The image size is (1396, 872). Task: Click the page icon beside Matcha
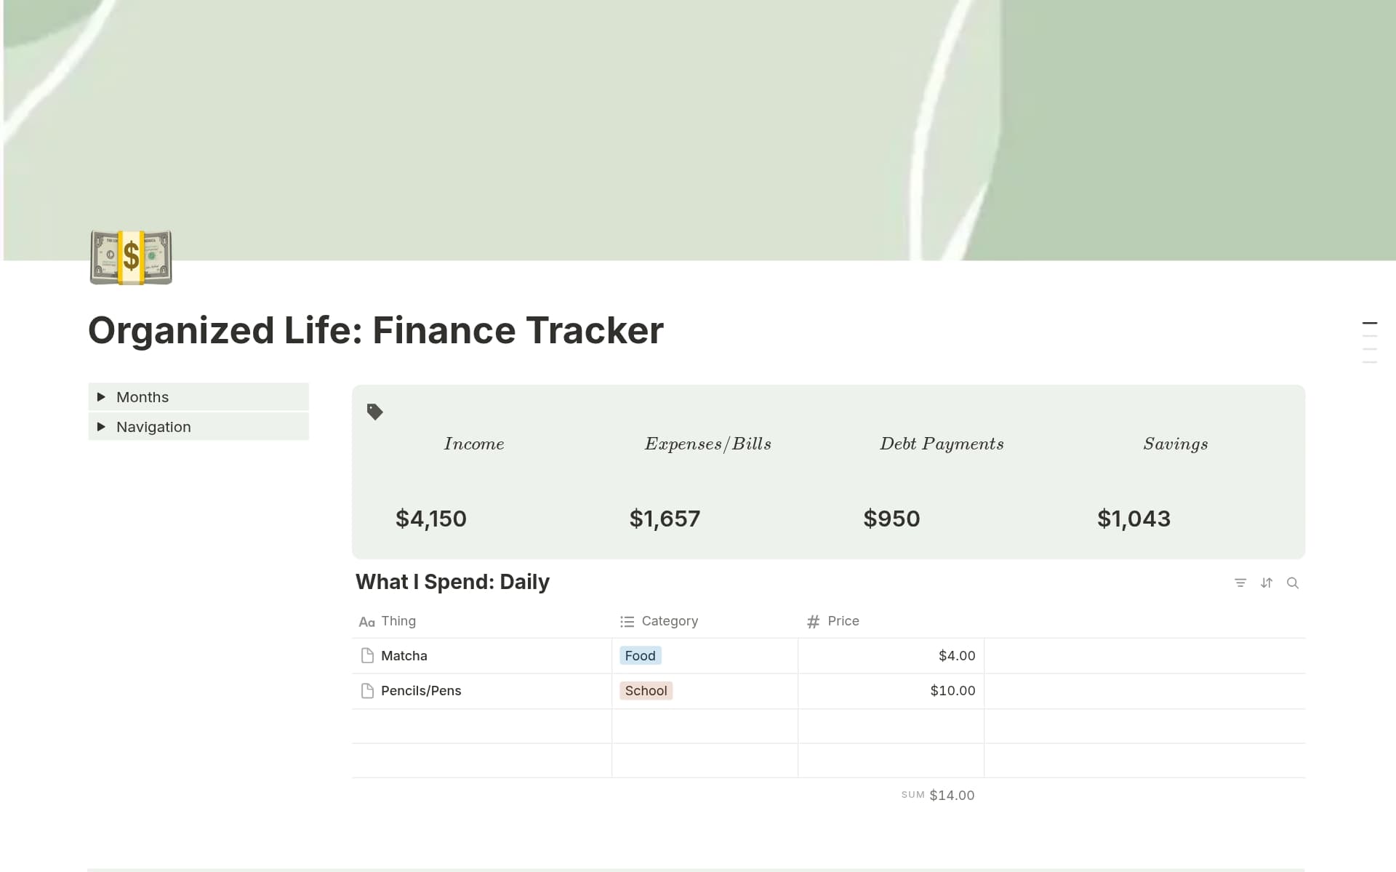[367, 655]
